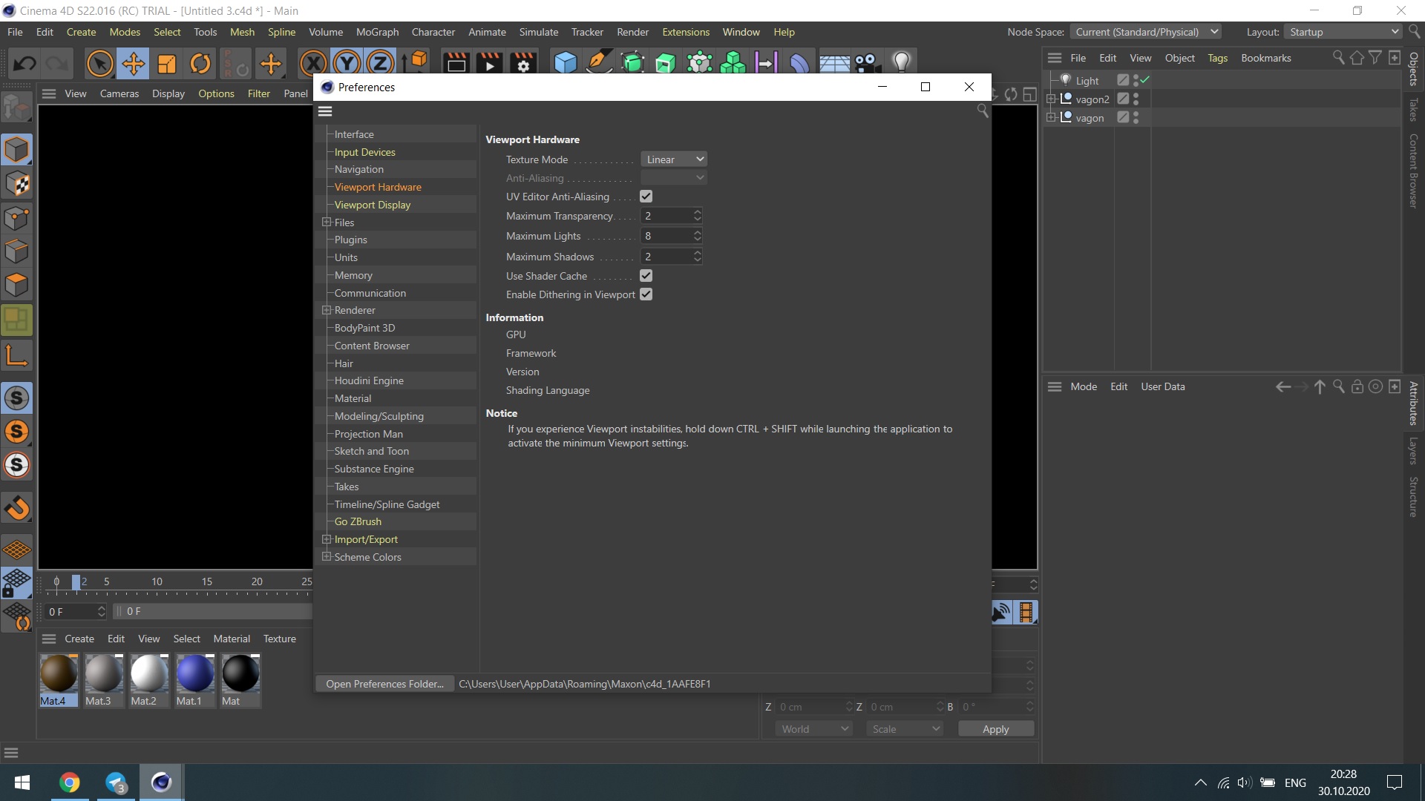1425x801 pixels.
Task: Click Render to Picture Viewer icon
Action: click(489, 63)
